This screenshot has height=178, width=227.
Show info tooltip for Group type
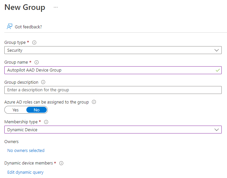pos(34,43)
